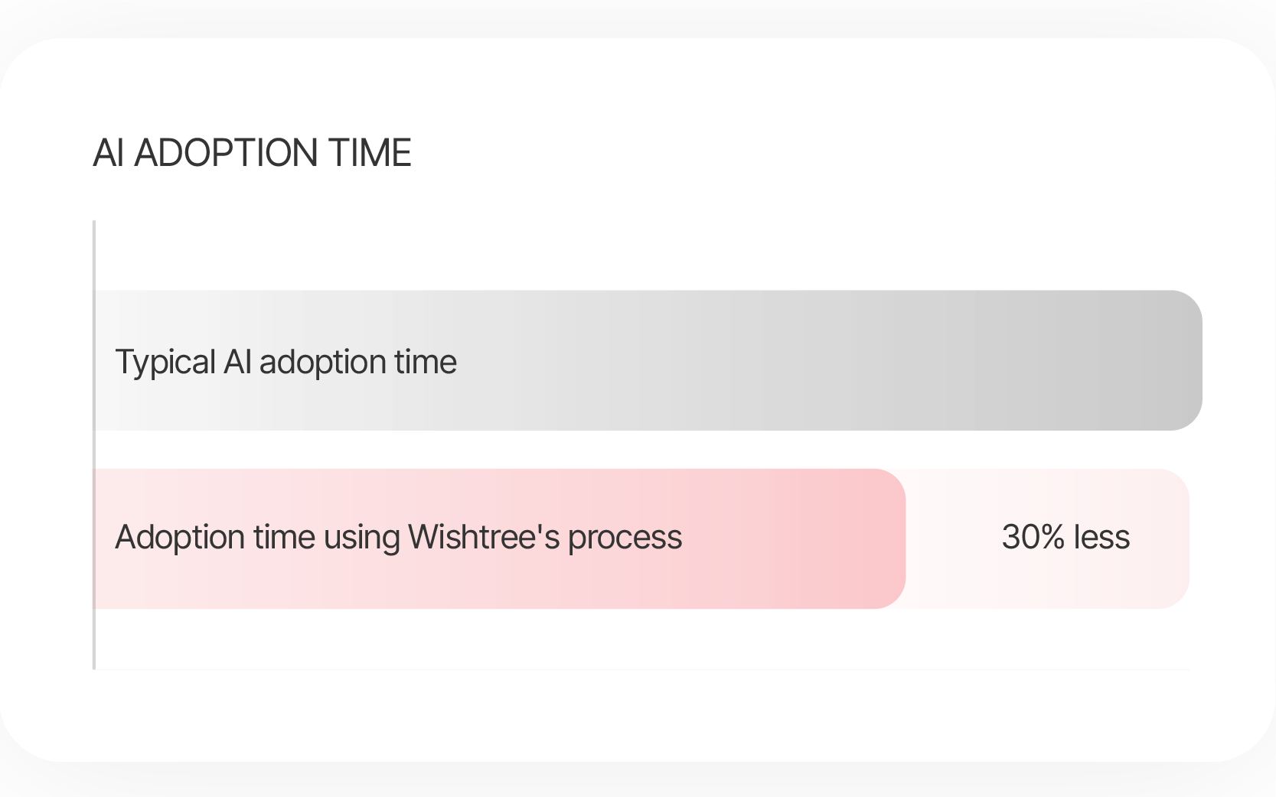Click the word adoption in the gray bar
The image size is (1276, 797).
coord(322,363)
